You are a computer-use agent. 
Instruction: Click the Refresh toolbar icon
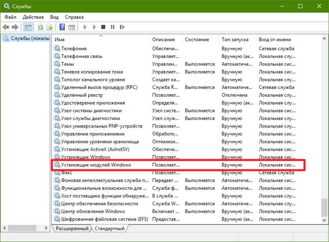pyautogui.click(x=40, y=27)
